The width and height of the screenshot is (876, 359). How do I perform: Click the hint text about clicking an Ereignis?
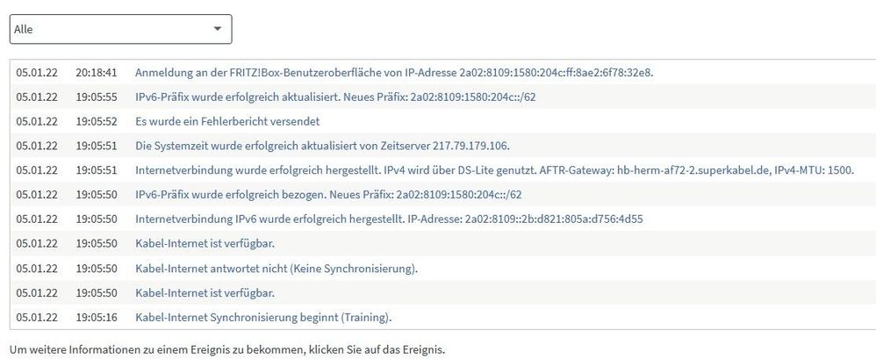[227, 349]
